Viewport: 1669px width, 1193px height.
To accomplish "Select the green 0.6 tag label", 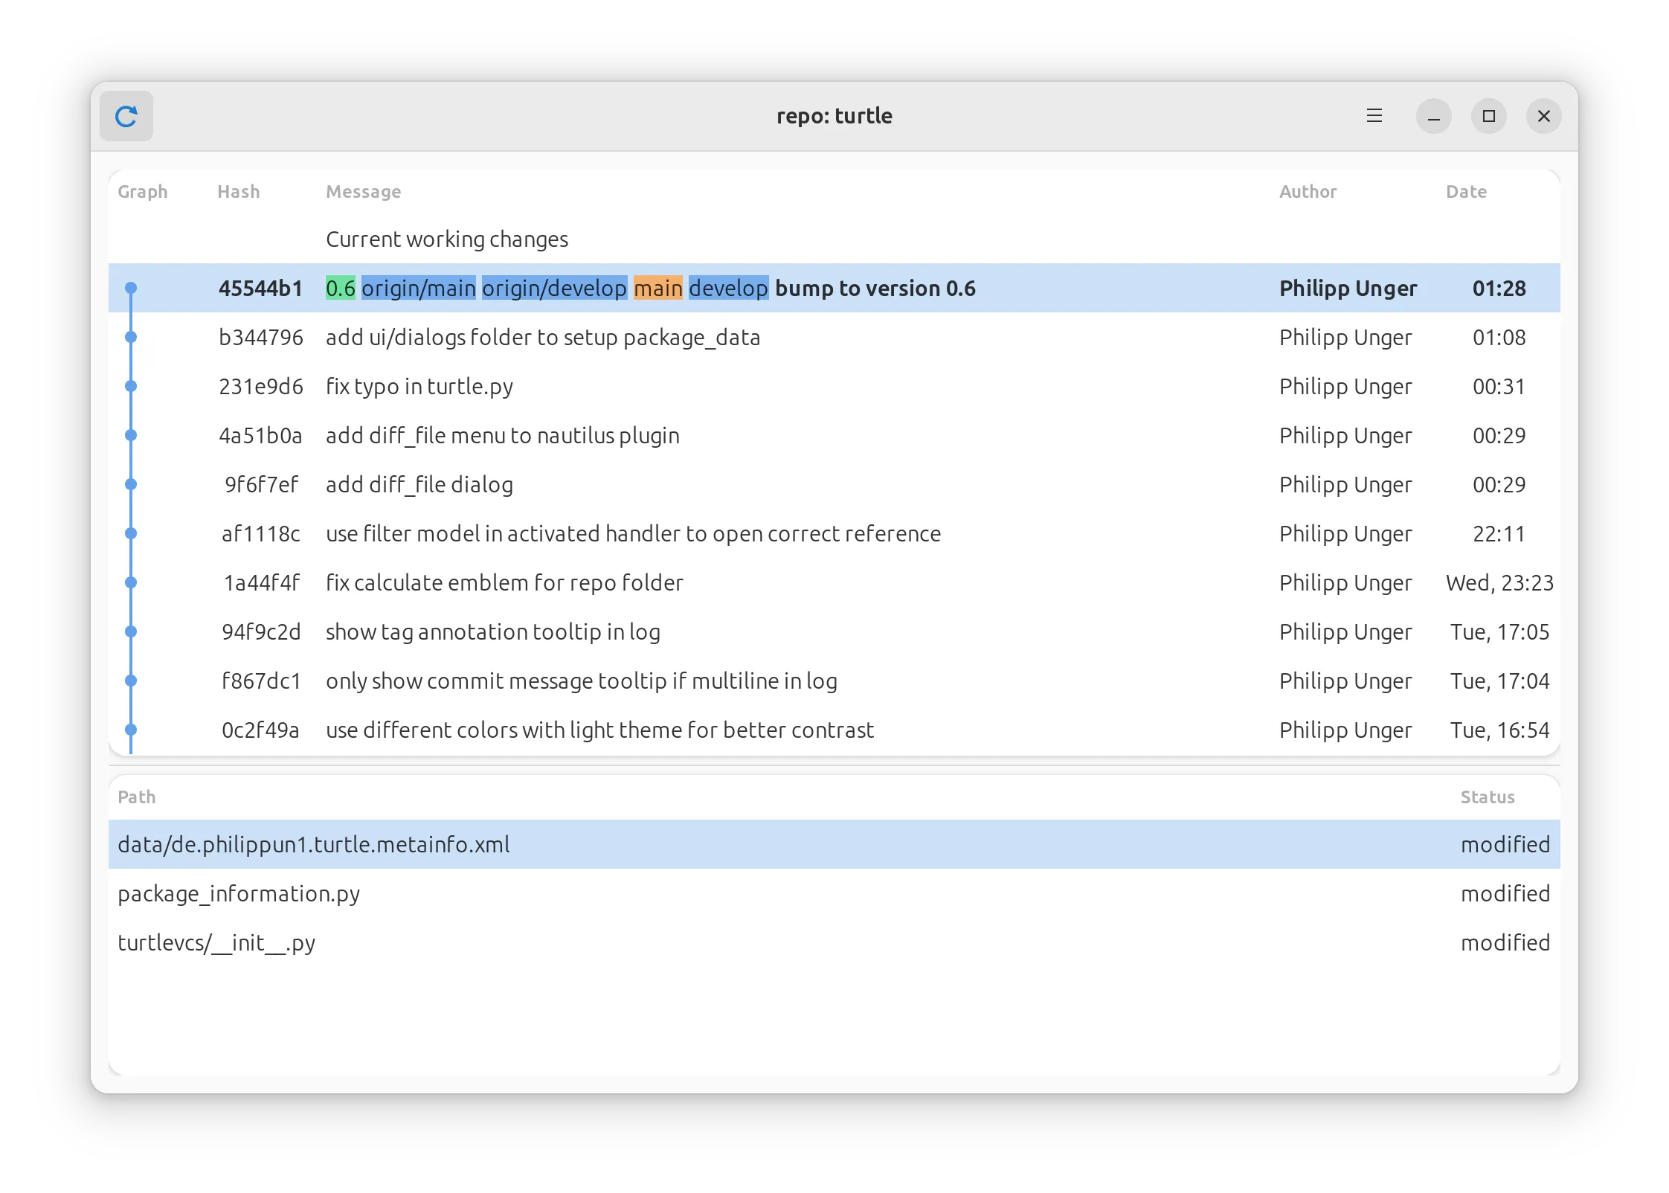I will pyautogui.click(x=341, y=288).
